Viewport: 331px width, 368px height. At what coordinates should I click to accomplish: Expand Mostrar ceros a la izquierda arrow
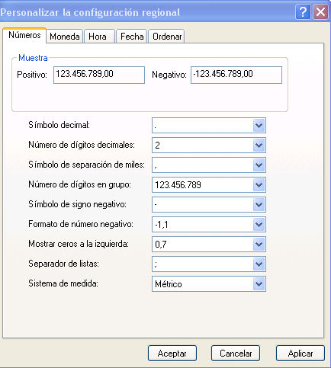click(259, 244)
